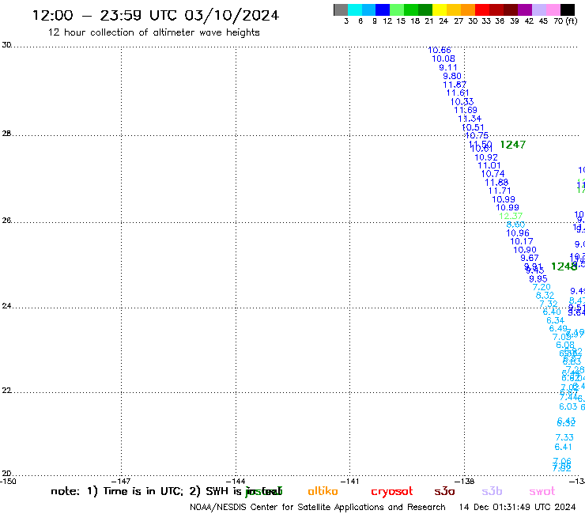Screen dimensions: 585x514
Task: Click the longitude axis label -147
Action: [x=121, y=482]
